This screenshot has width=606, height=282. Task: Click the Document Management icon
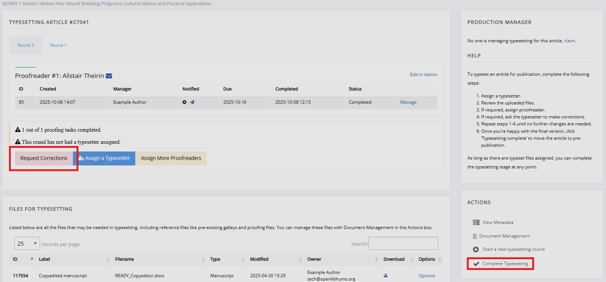click(475, 236)
